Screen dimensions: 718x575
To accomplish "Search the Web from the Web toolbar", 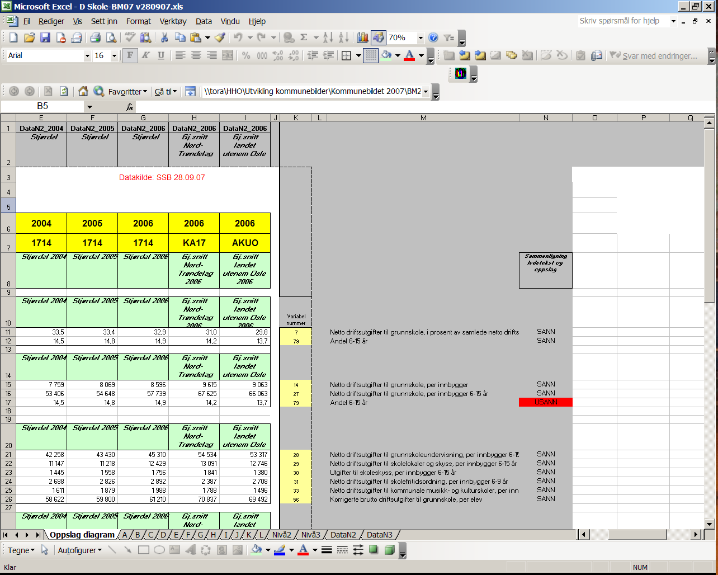I will (99, 91).
